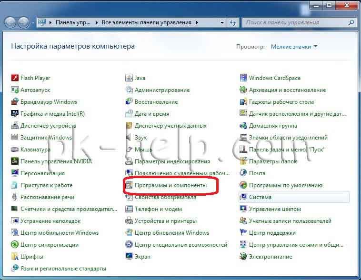Open Программы и компоненты link

click(x=170, y=185)
